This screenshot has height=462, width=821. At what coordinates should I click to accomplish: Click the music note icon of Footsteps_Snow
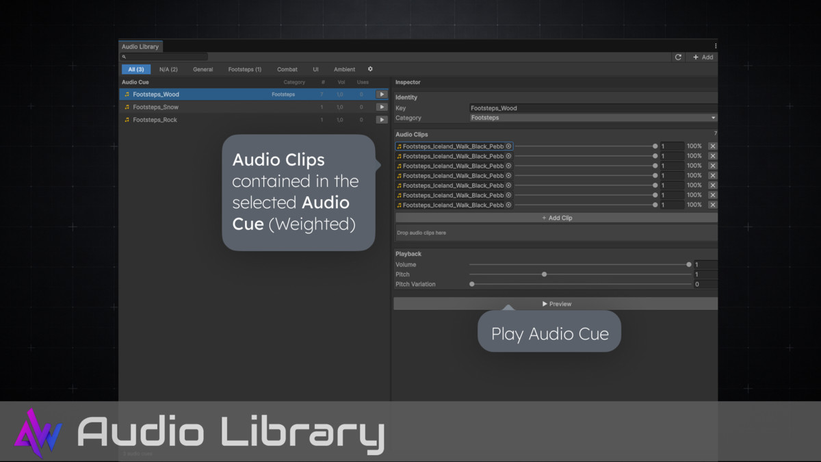click(x=127, y=107)
